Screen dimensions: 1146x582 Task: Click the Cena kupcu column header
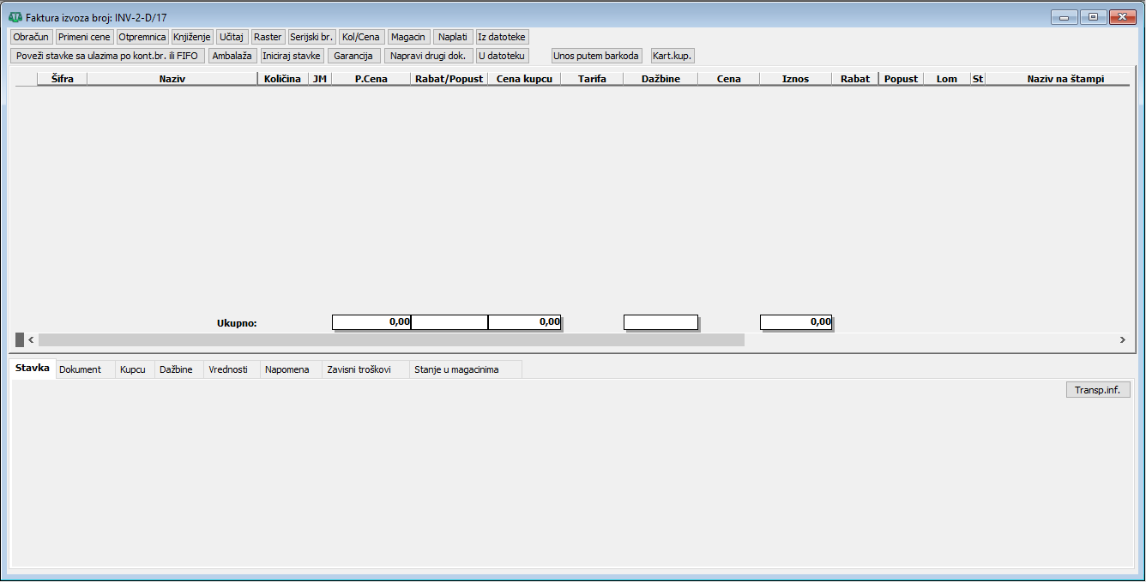pos(525,79)
